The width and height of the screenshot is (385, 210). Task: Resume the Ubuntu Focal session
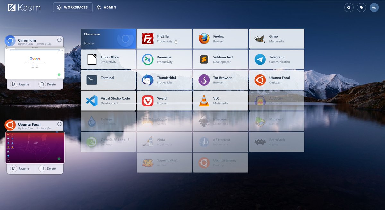(x=21, y=168)
